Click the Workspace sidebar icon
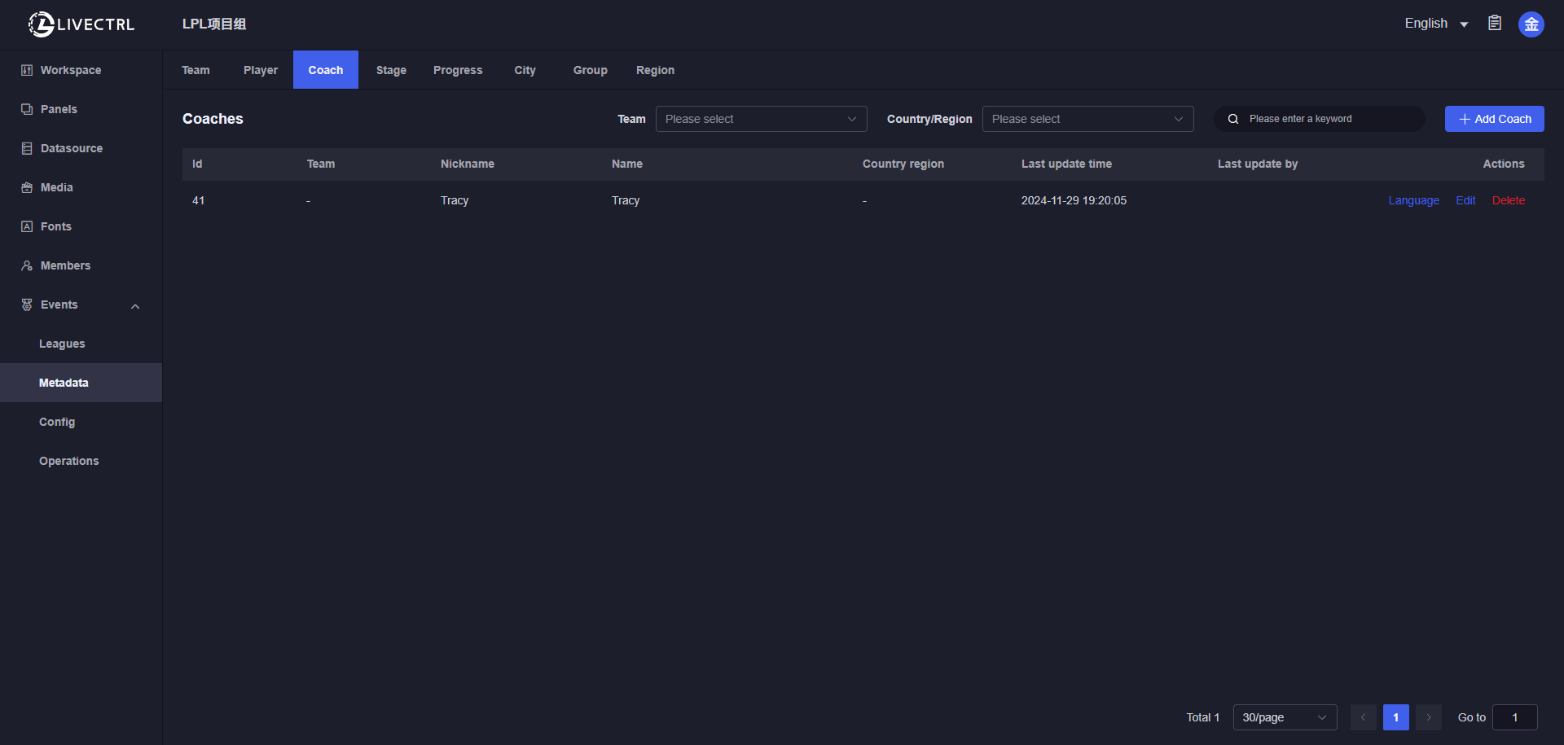 (x=27, y=70)
